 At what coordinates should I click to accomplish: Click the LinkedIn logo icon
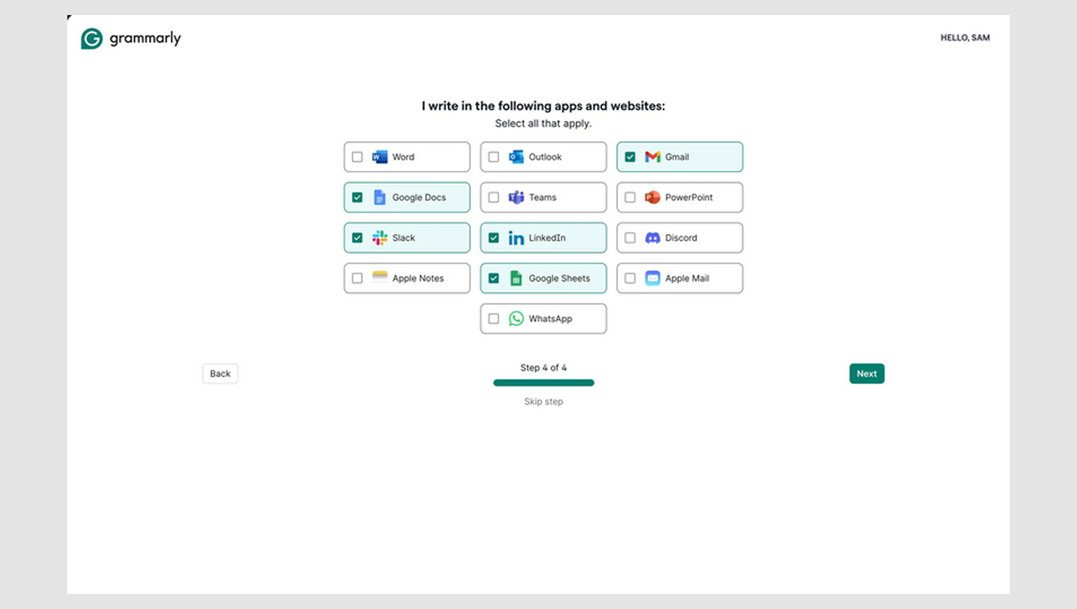point(516,238)
